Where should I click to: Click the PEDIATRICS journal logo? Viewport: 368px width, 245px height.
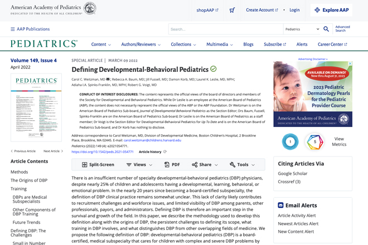44,43
